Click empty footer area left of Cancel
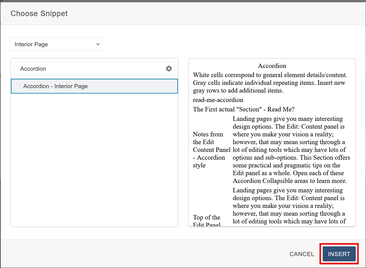 tap(139, 254)
